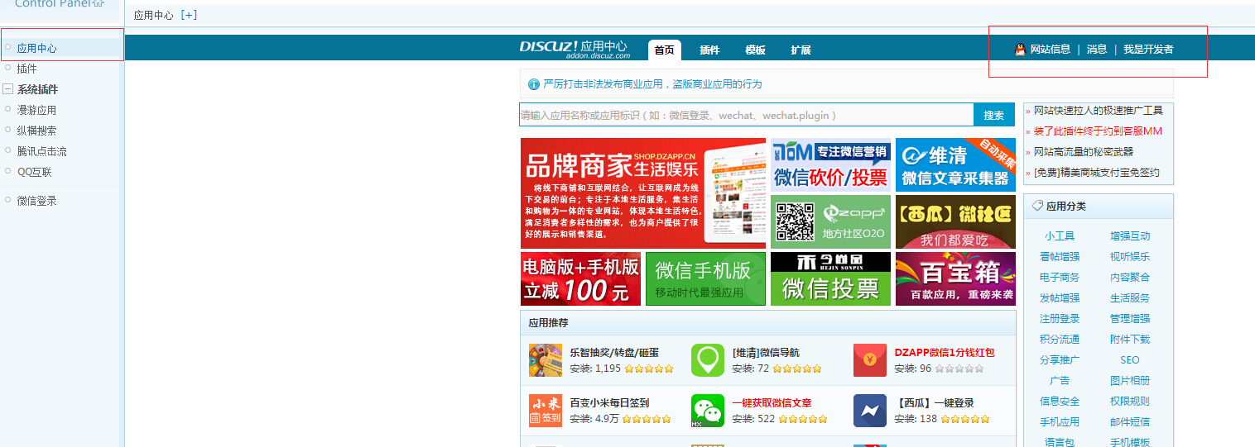This screenshot has width=1255, height=447.
Task: Open the 我是开发者 link
Action: click(1148, 50)
